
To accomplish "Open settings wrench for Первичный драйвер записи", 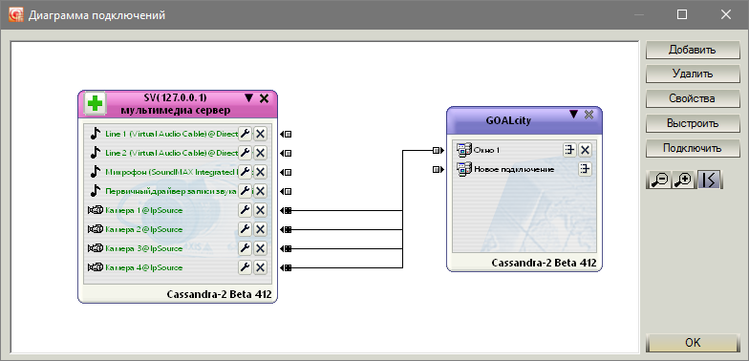I will [245, 191].
